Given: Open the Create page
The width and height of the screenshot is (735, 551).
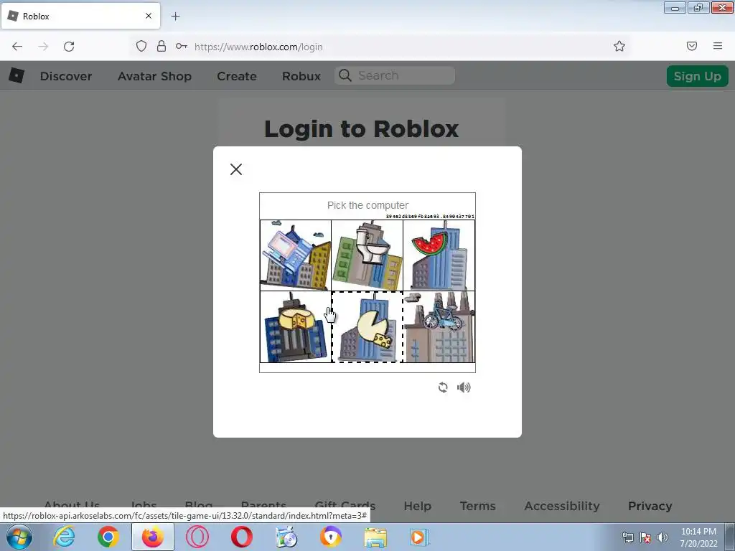Looking at the screenshot, I should [x=237, y=76].
